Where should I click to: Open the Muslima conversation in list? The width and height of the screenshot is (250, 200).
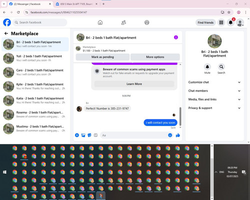(x=35, y=128)
